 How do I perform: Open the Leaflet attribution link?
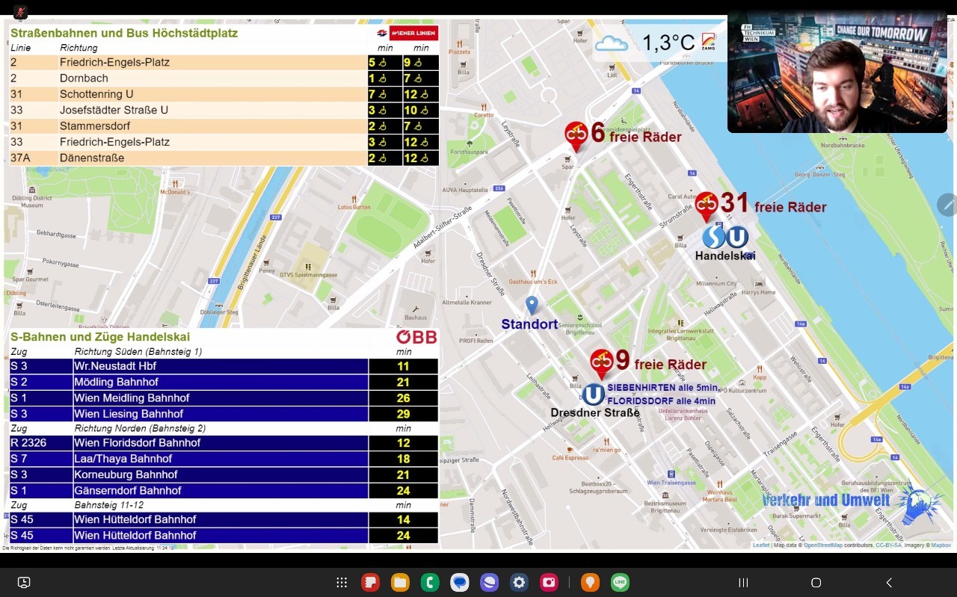coord(761,545)
